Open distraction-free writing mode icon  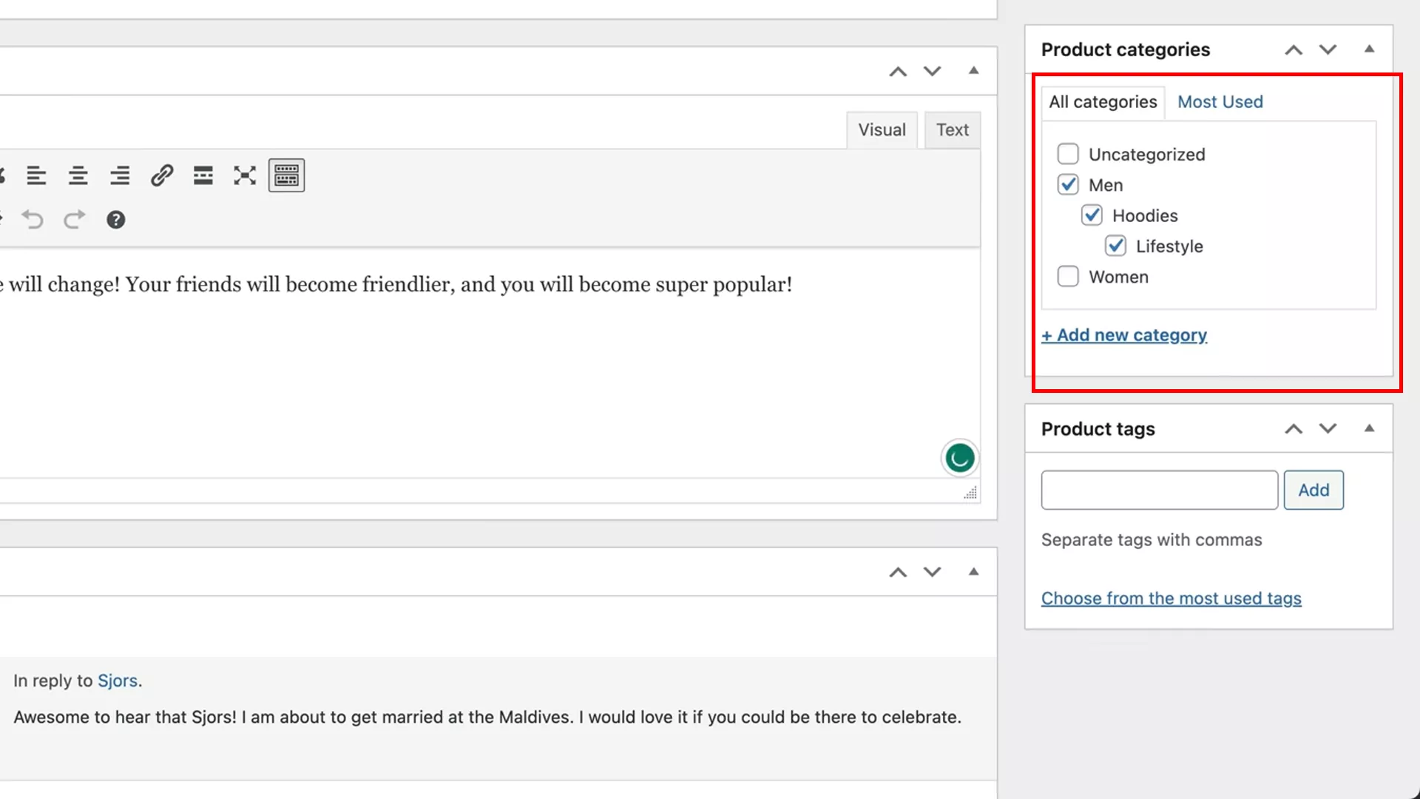pos(244,175)
